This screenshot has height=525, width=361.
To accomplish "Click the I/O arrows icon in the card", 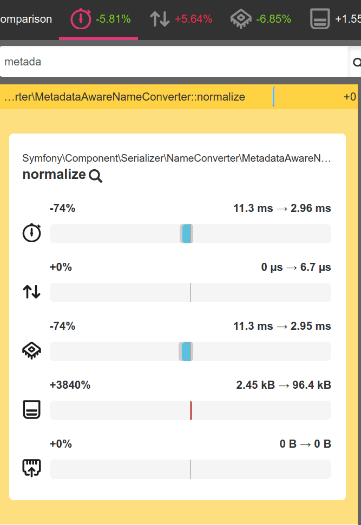I will pyautogui.click(x=31, y=293).
